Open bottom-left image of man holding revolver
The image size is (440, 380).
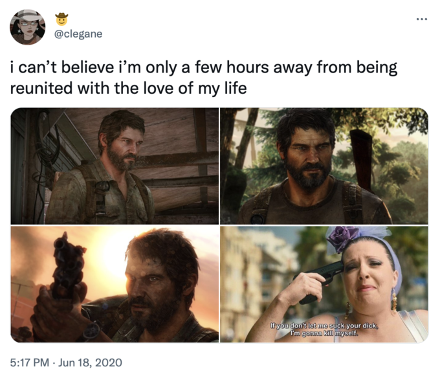pos(115,284)
